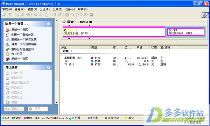
Task: Click the info icon in the toolbar
Action: tap(67, 15)
